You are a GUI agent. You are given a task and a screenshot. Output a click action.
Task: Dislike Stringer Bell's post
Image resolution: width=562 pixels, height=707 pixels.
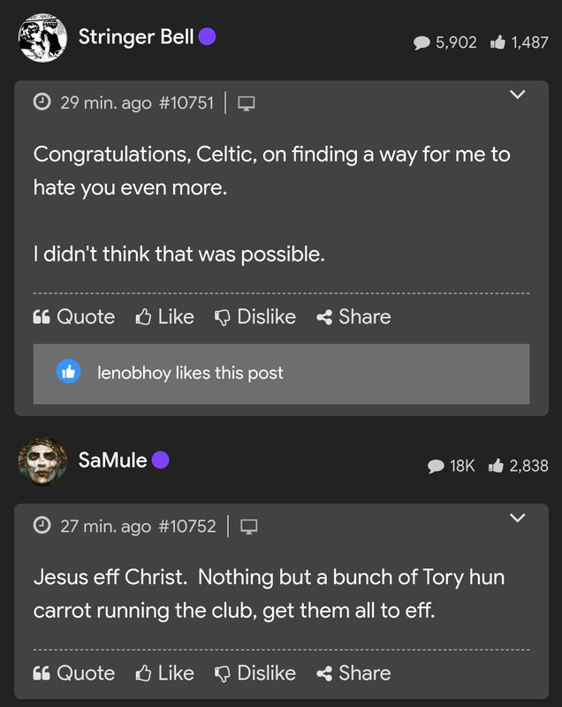(255, 316)
